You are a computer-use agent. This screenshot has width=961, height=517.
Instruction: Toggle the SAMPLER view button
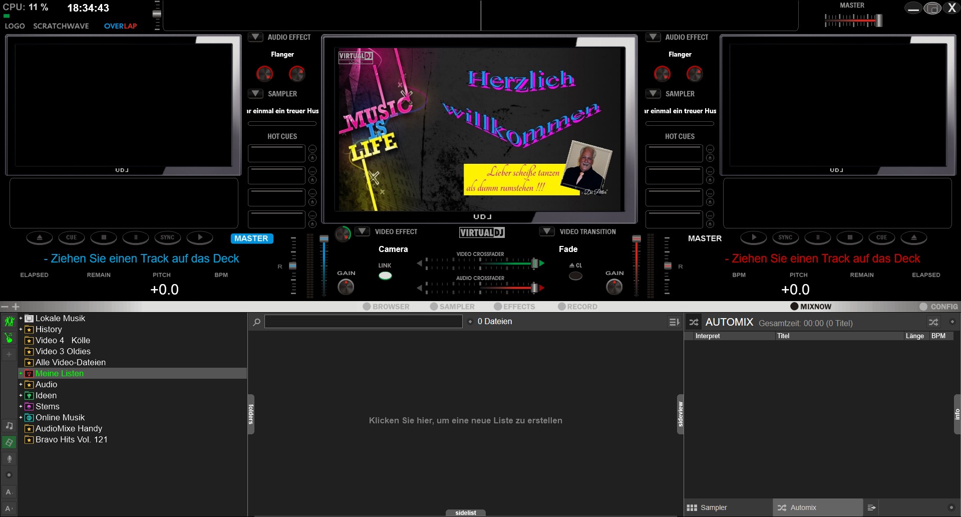pyautogui.click(x=452, y=307)
